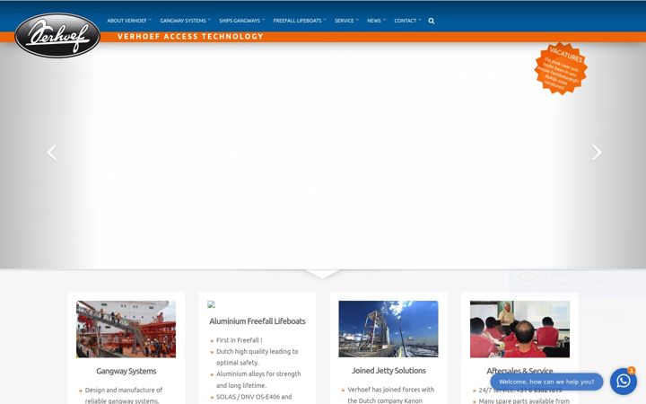Click 'SOLAS / DNV OS-E406 and' text

pos(254,397)
